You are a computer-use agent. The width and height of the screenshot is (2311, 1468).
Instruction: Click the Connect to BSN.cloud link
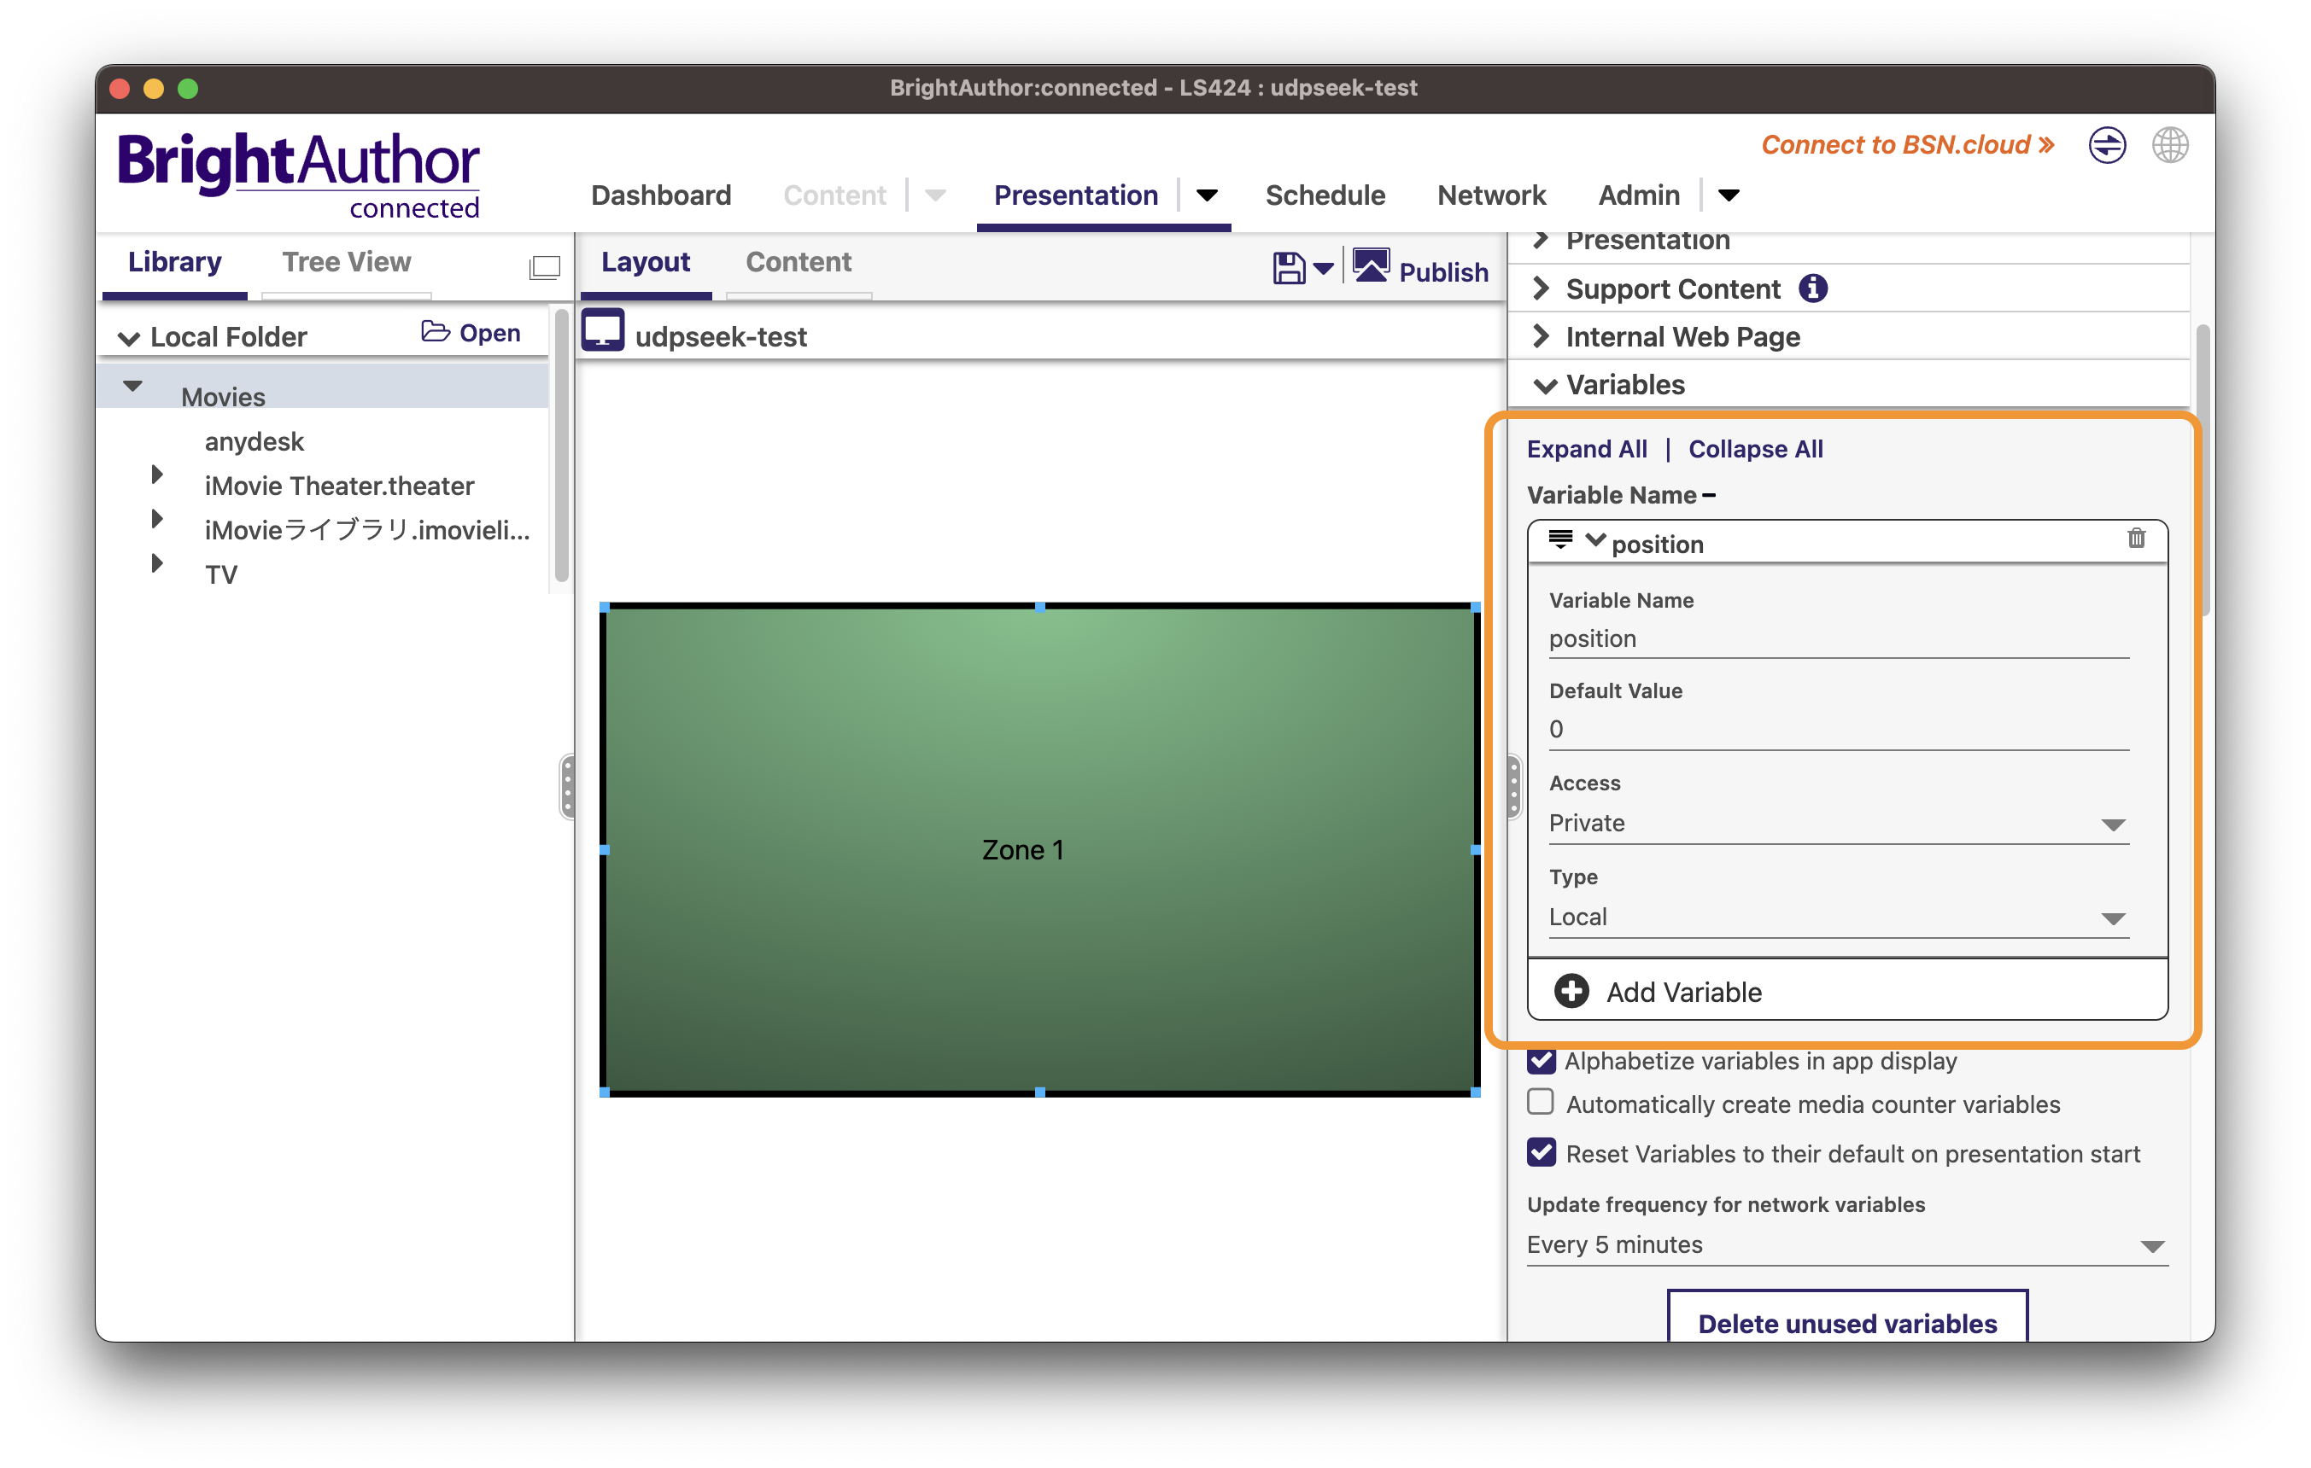pos(1907,145)
